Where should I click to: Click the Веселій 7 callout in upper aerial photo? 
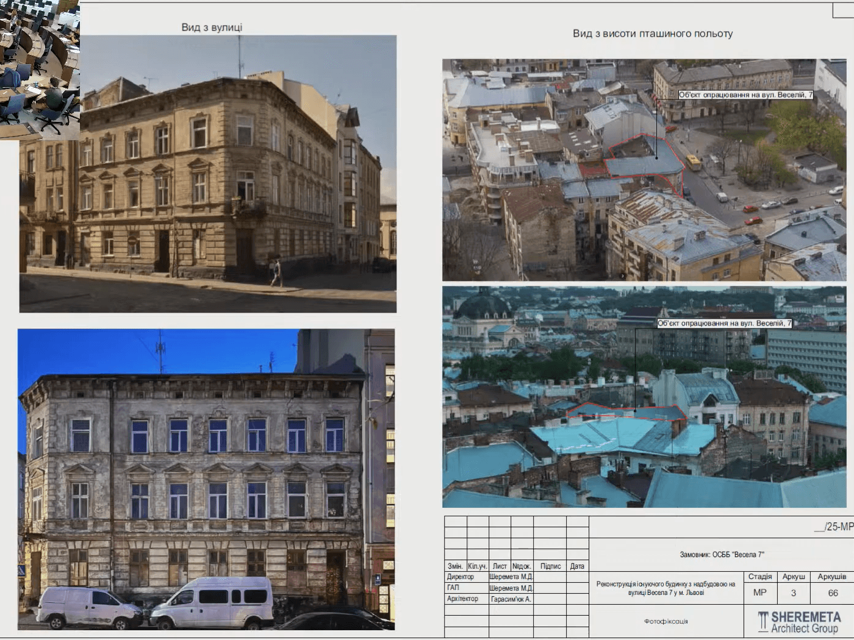coord(745,95)
